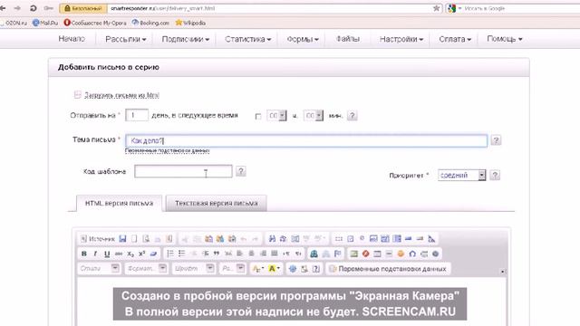The image size is (580, 326).
Task: Open the Шрифт font dropdown
Action: pos(193,269)
